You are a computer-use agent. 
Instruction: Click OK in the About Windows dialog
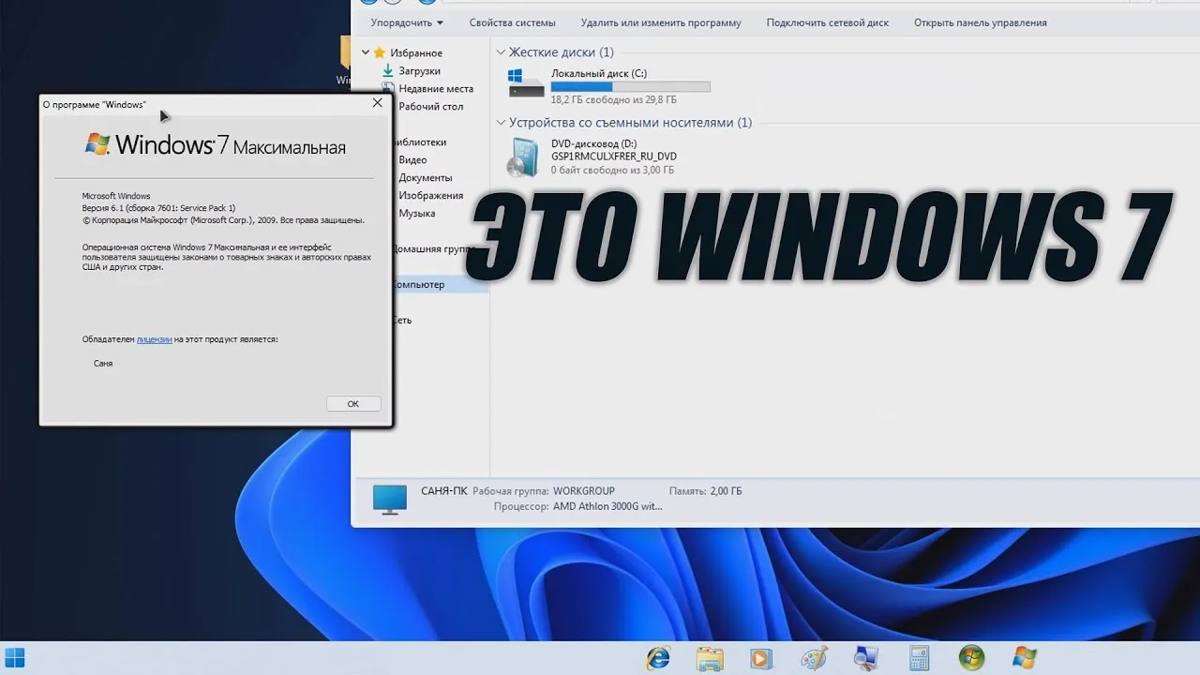coord(353,404)
